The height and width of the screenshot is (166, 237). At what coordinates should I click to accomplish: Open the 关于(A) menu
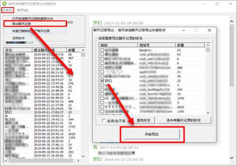22,10
